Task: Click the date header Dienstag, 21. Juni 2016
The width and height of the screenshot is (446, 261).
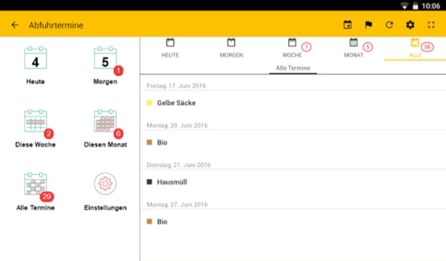Action: (179, 165)
